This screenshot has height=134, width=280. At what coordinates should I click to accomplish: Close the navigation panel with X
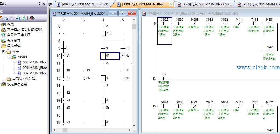point(44,4)
